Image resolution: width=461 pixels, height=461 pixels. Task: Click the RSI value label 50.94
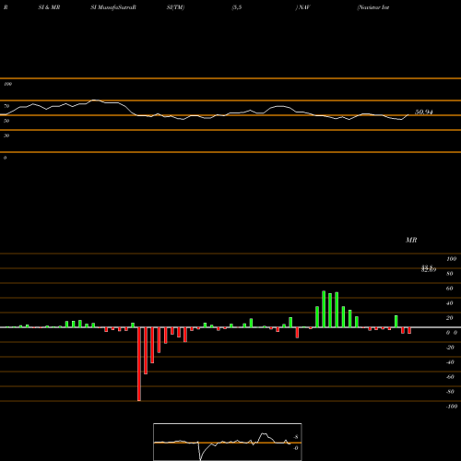424,112
